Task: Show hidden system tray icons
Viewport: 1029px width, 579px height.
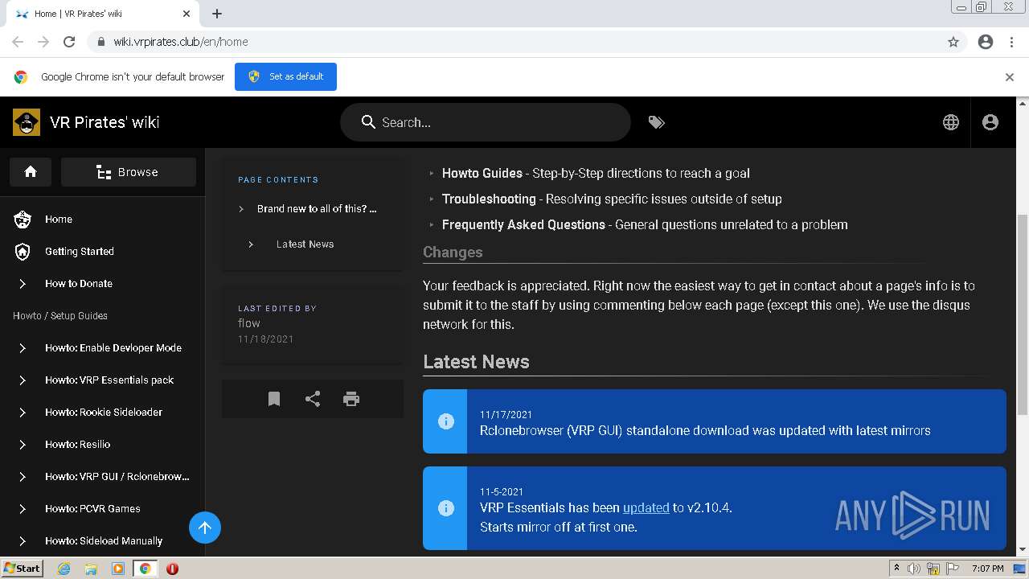Action: pyautogui.click(x=896, y=569)
